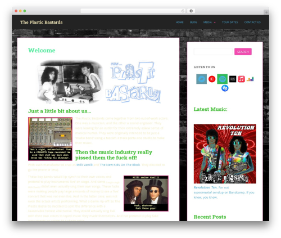Open the YouTube Music icon
Viewport: 281px width, 238px height.
(212, 79)
